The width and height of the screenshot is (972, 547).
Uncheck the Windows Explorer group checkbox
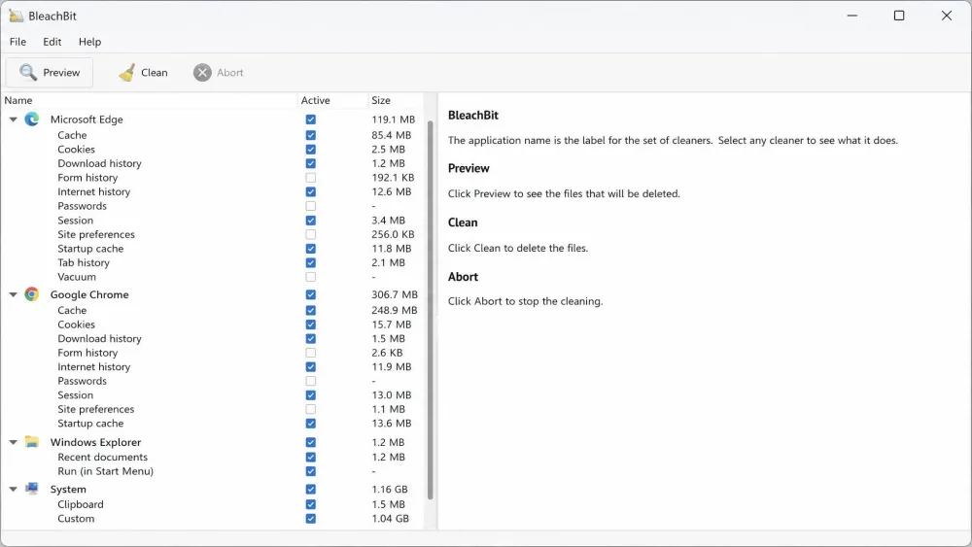(311, 442)
